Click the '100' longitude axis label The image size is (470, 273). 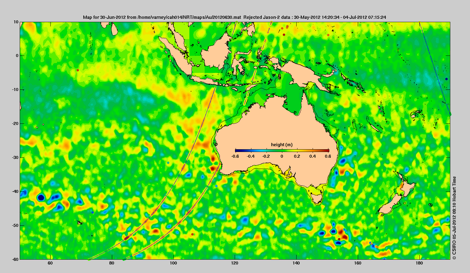point(173,263)
